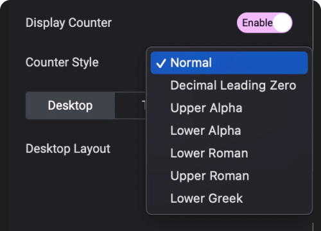Dismiss dropdown via empty area under Desktop Layout
The width and height of the screenshot is (321, 231).
coord(75,188)
